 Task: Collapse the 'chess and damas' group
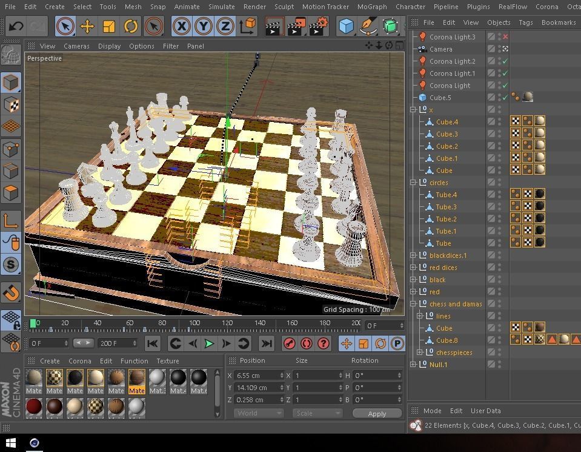[413, 303]
